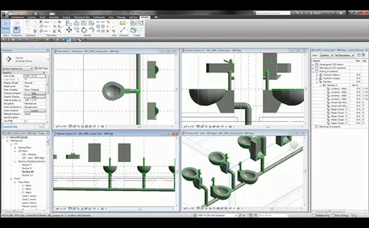Switch to the Manage ribbon tab
This screenshot has height=228, width=369.
121,17
